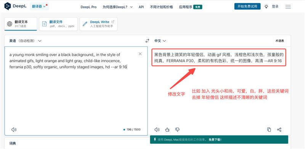Give thumbs down to translation
Image resolution: width=305 pixels, height=149 pixels.
pyautogui.click(x=177, y=129)
